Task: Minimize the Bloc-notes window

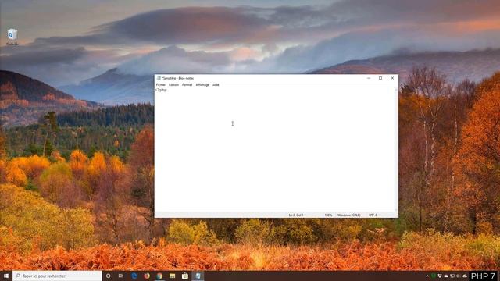Action: click(x=368, y=78)
